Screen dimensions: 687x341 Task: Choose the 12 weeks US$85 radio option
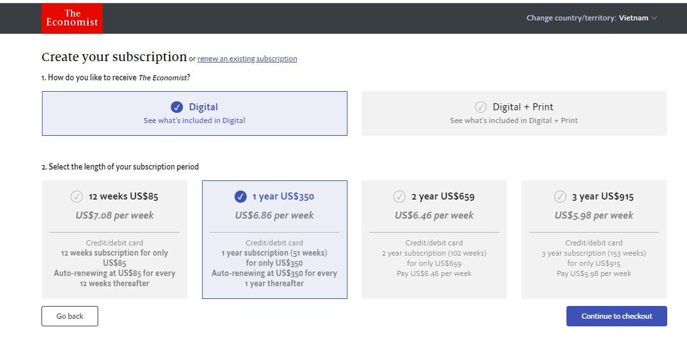coord(77,196)
